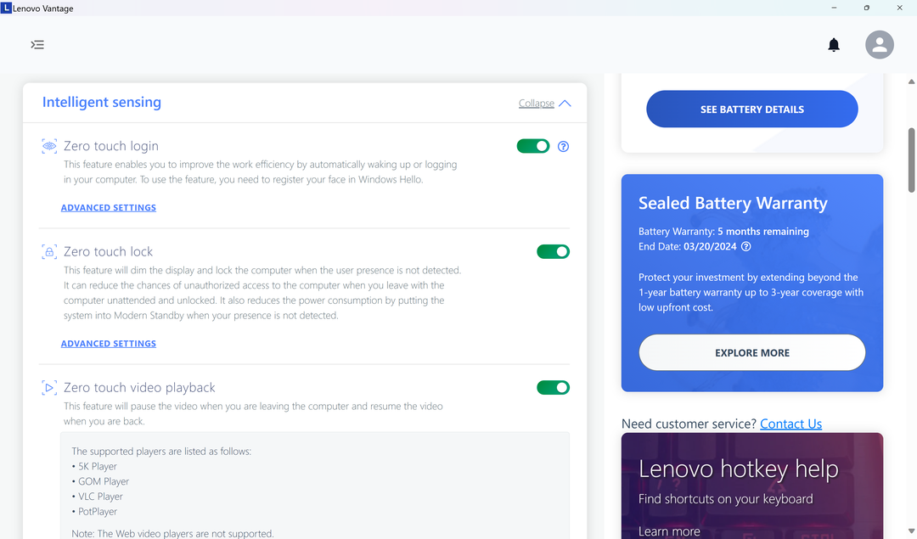This screenshot has height=539, width=917.
Task: Click the Zero touch lock padlock icon
Action: coord(49,252)
